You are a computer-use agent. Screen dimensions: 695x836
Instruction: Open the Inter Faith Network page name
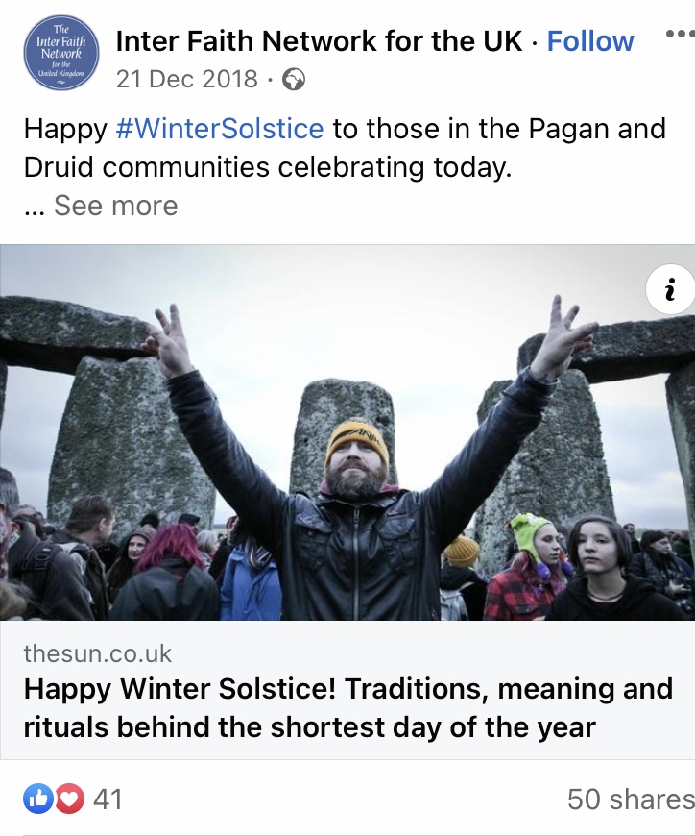click(x=319, y=41)
